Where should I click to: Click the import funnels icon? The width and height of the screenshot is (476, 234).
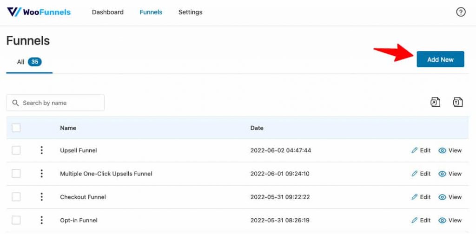click(x=458, y=102)
